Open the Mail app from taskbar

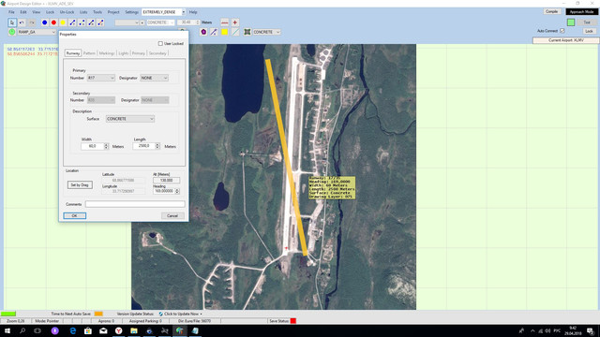(x=103, y=330)
